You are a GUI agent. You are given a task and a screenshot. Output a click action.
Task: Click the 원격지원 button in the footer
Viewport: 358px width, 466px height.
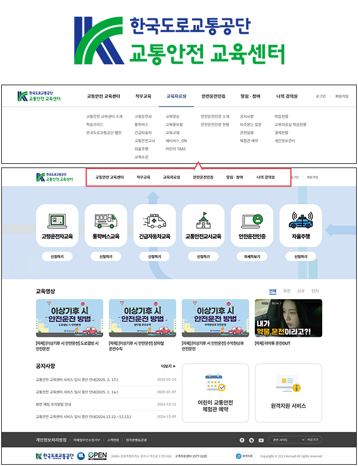tap(245, 456)
